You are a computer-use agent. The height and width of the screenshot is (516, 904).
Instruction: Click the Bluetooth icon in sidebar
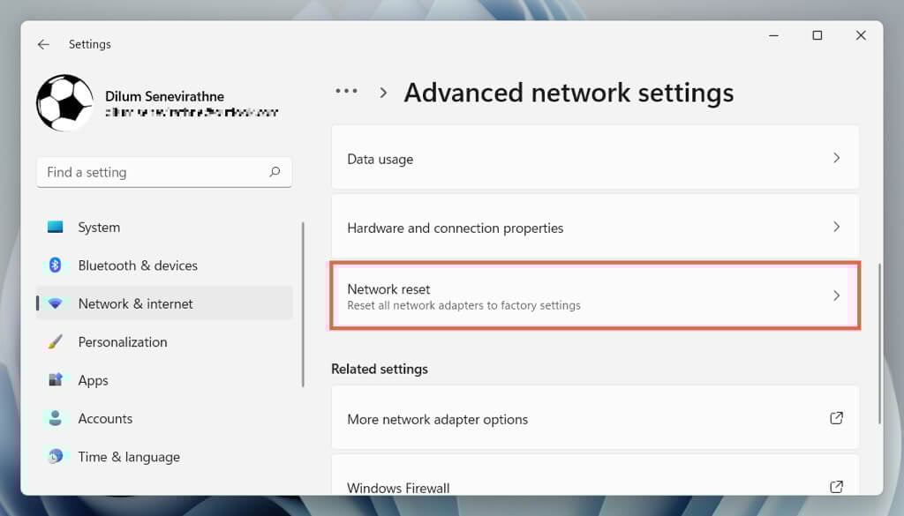pyautogui.click(x=56, y=265)
